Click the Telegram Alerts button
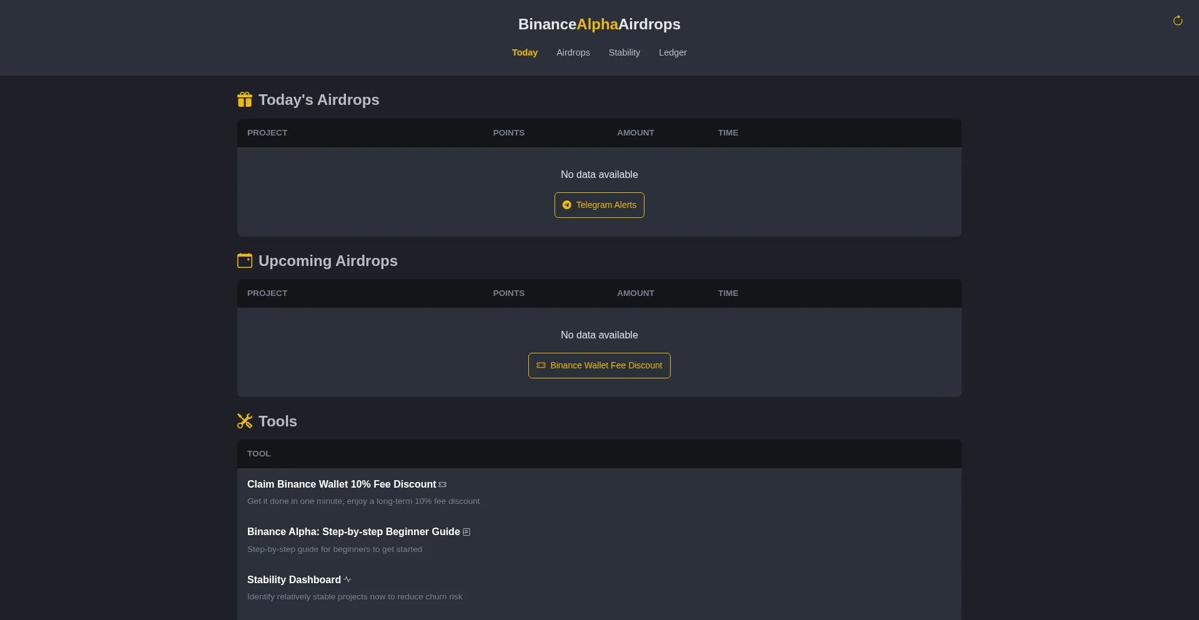1199x620 pixels. pos(599,205)
